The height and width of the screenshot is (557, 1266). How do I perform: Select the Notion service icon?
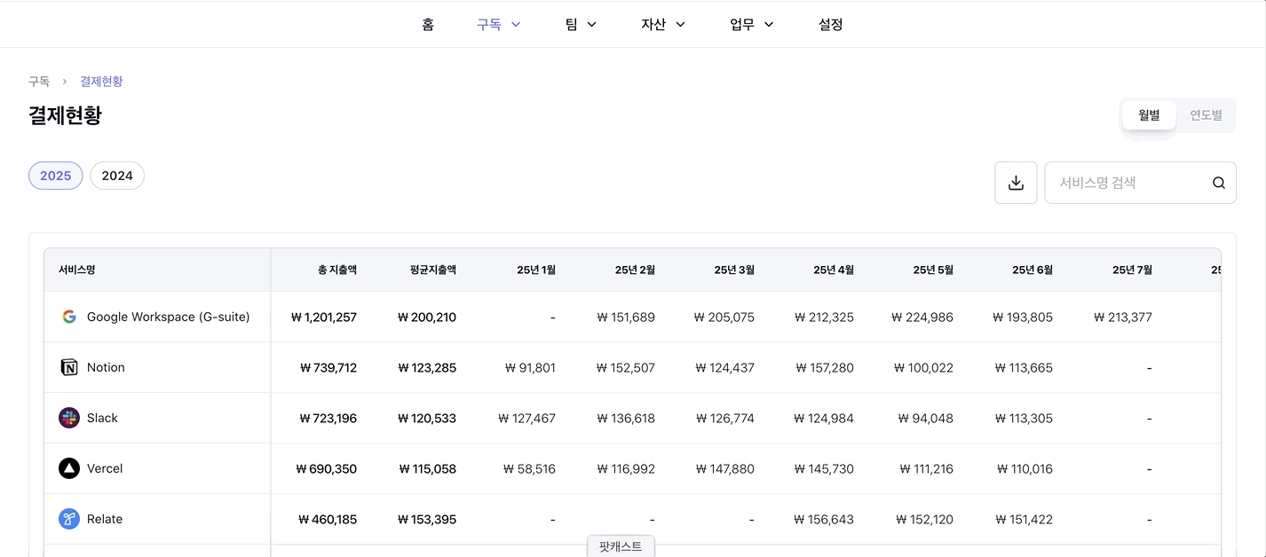[69, 366]
